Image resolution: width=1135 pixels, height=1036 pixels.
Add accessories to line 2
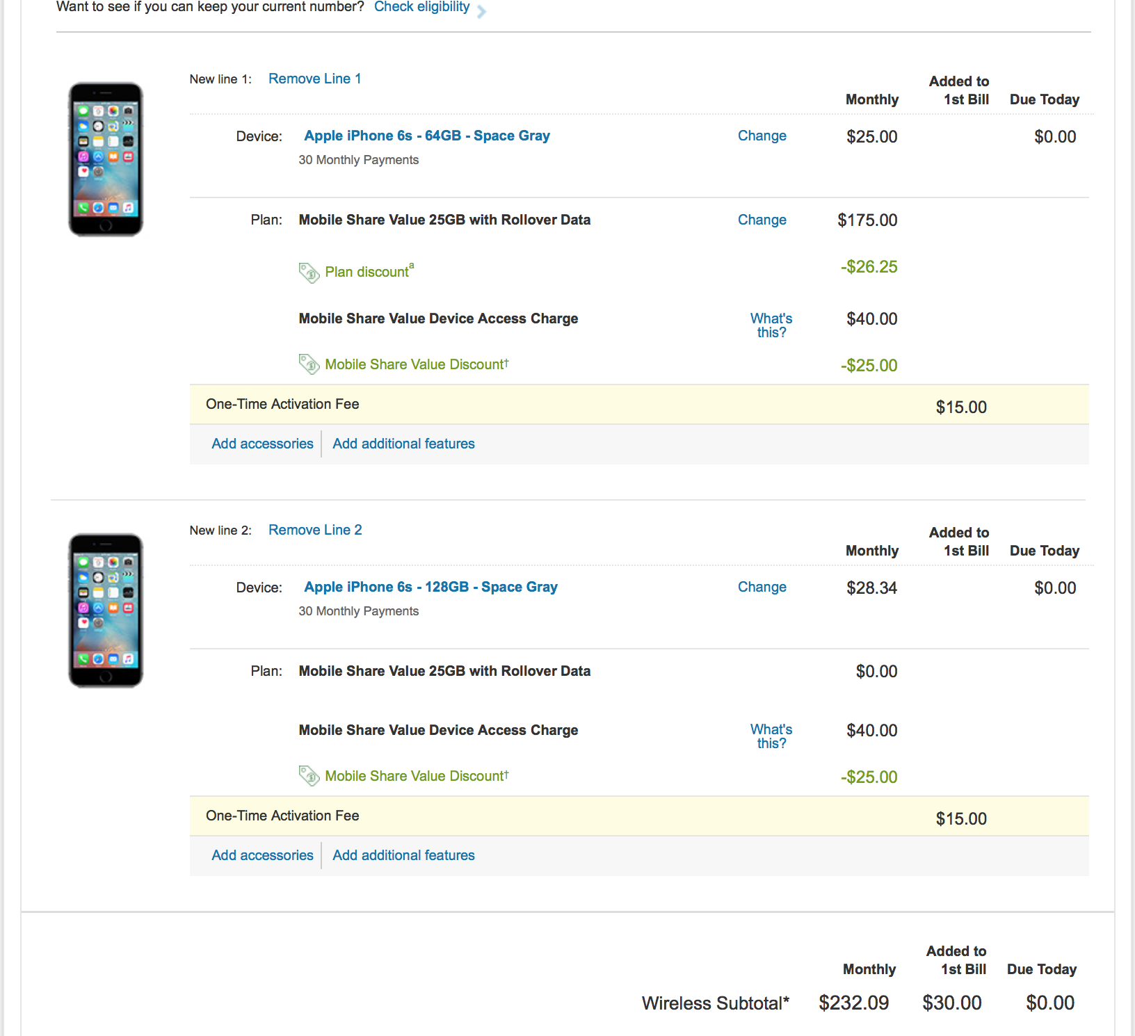click(x=262, y=856)
